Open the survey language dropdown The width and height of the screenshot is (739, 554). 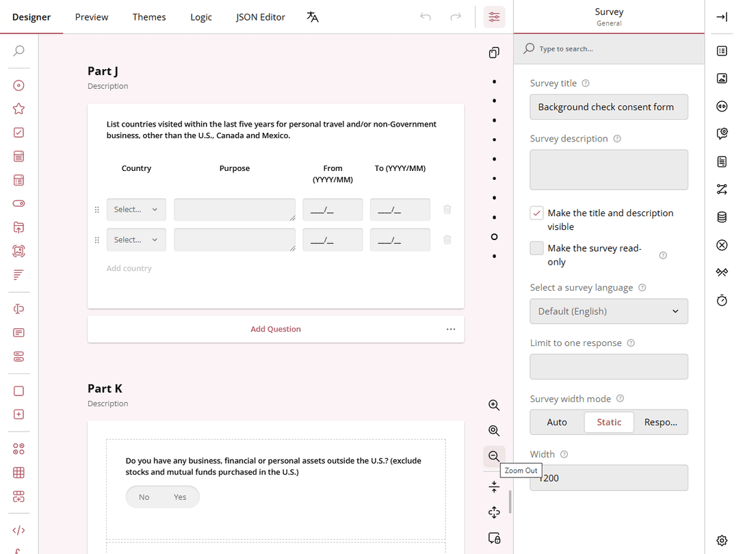point(608,311)
